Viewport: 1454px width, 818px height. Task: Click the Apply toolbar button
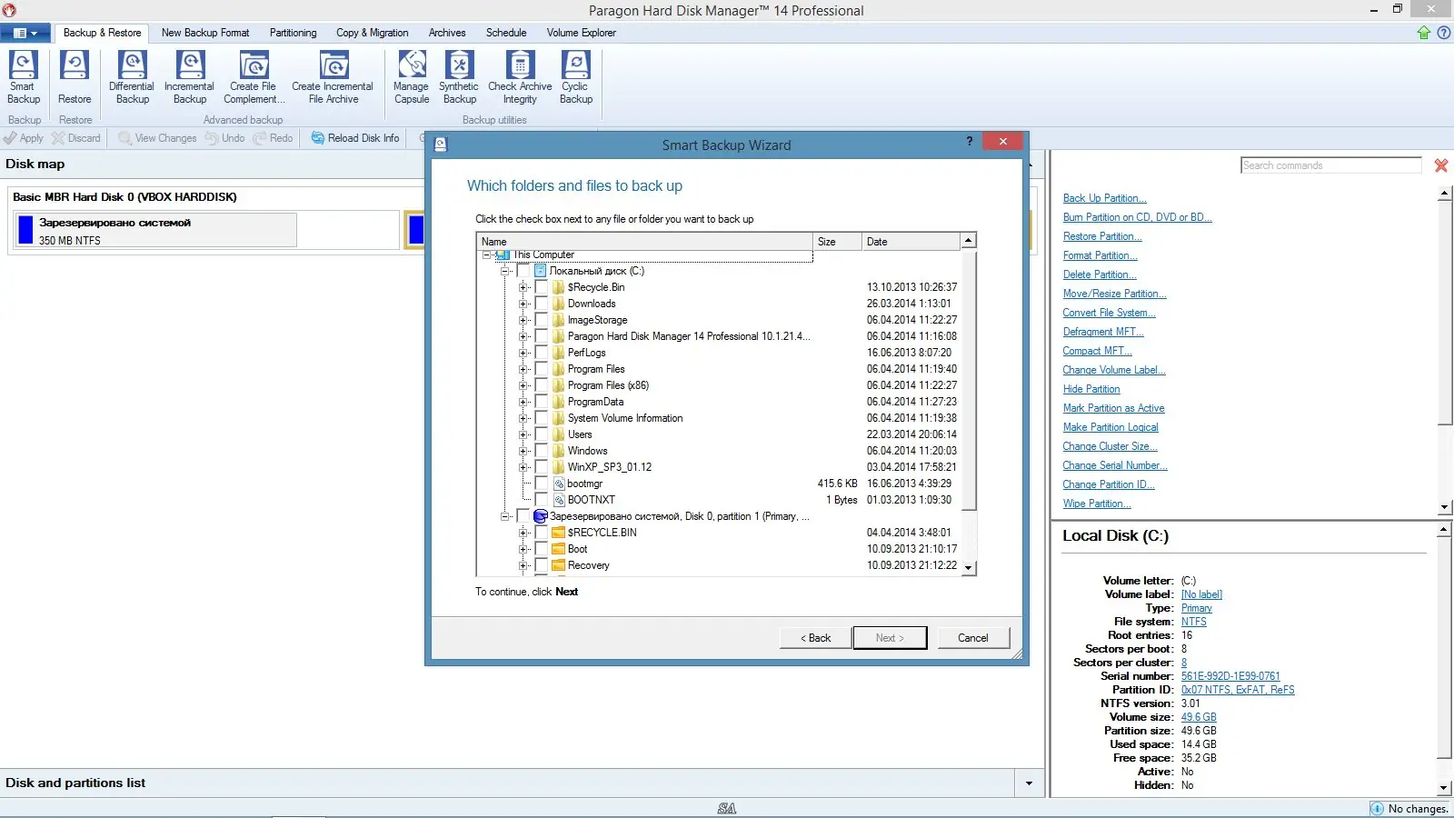24,138
